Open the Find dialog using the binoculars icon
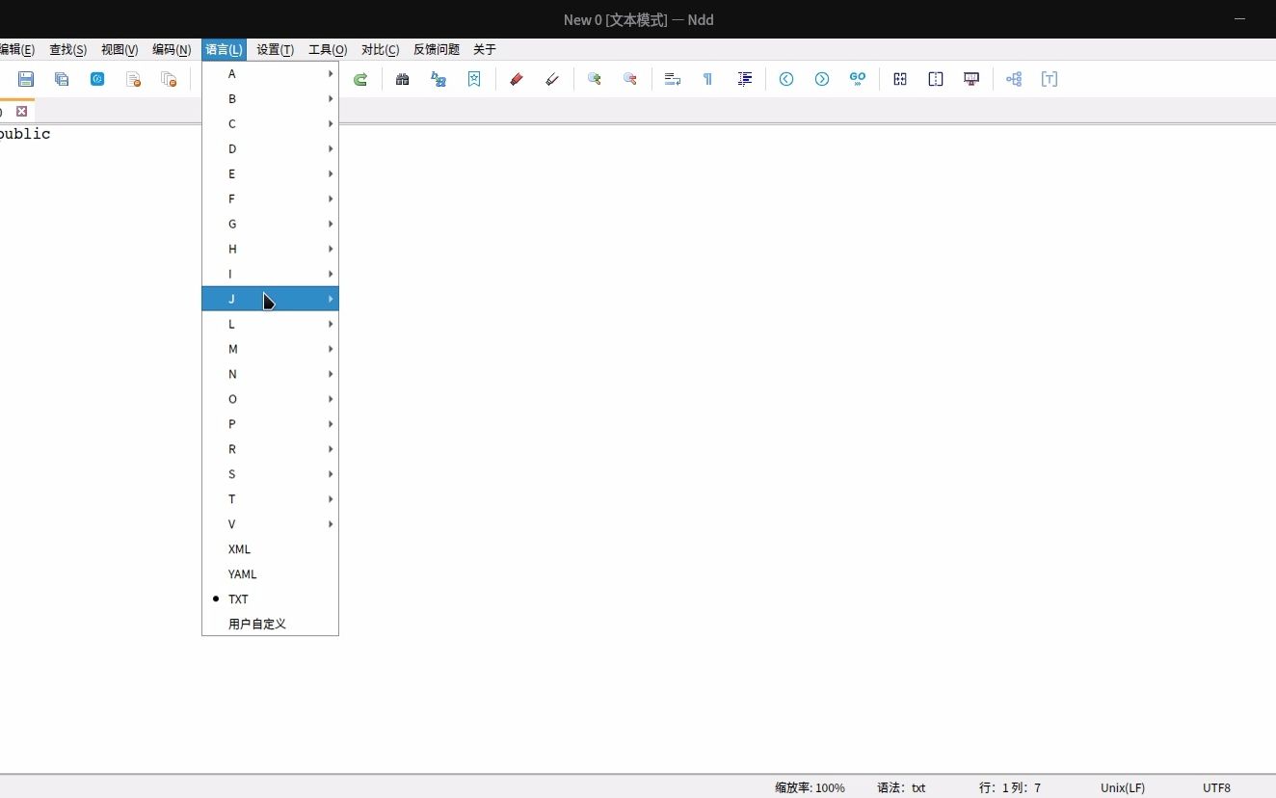This screenshot has height=798, width=1276. click(x=403, y=79)
